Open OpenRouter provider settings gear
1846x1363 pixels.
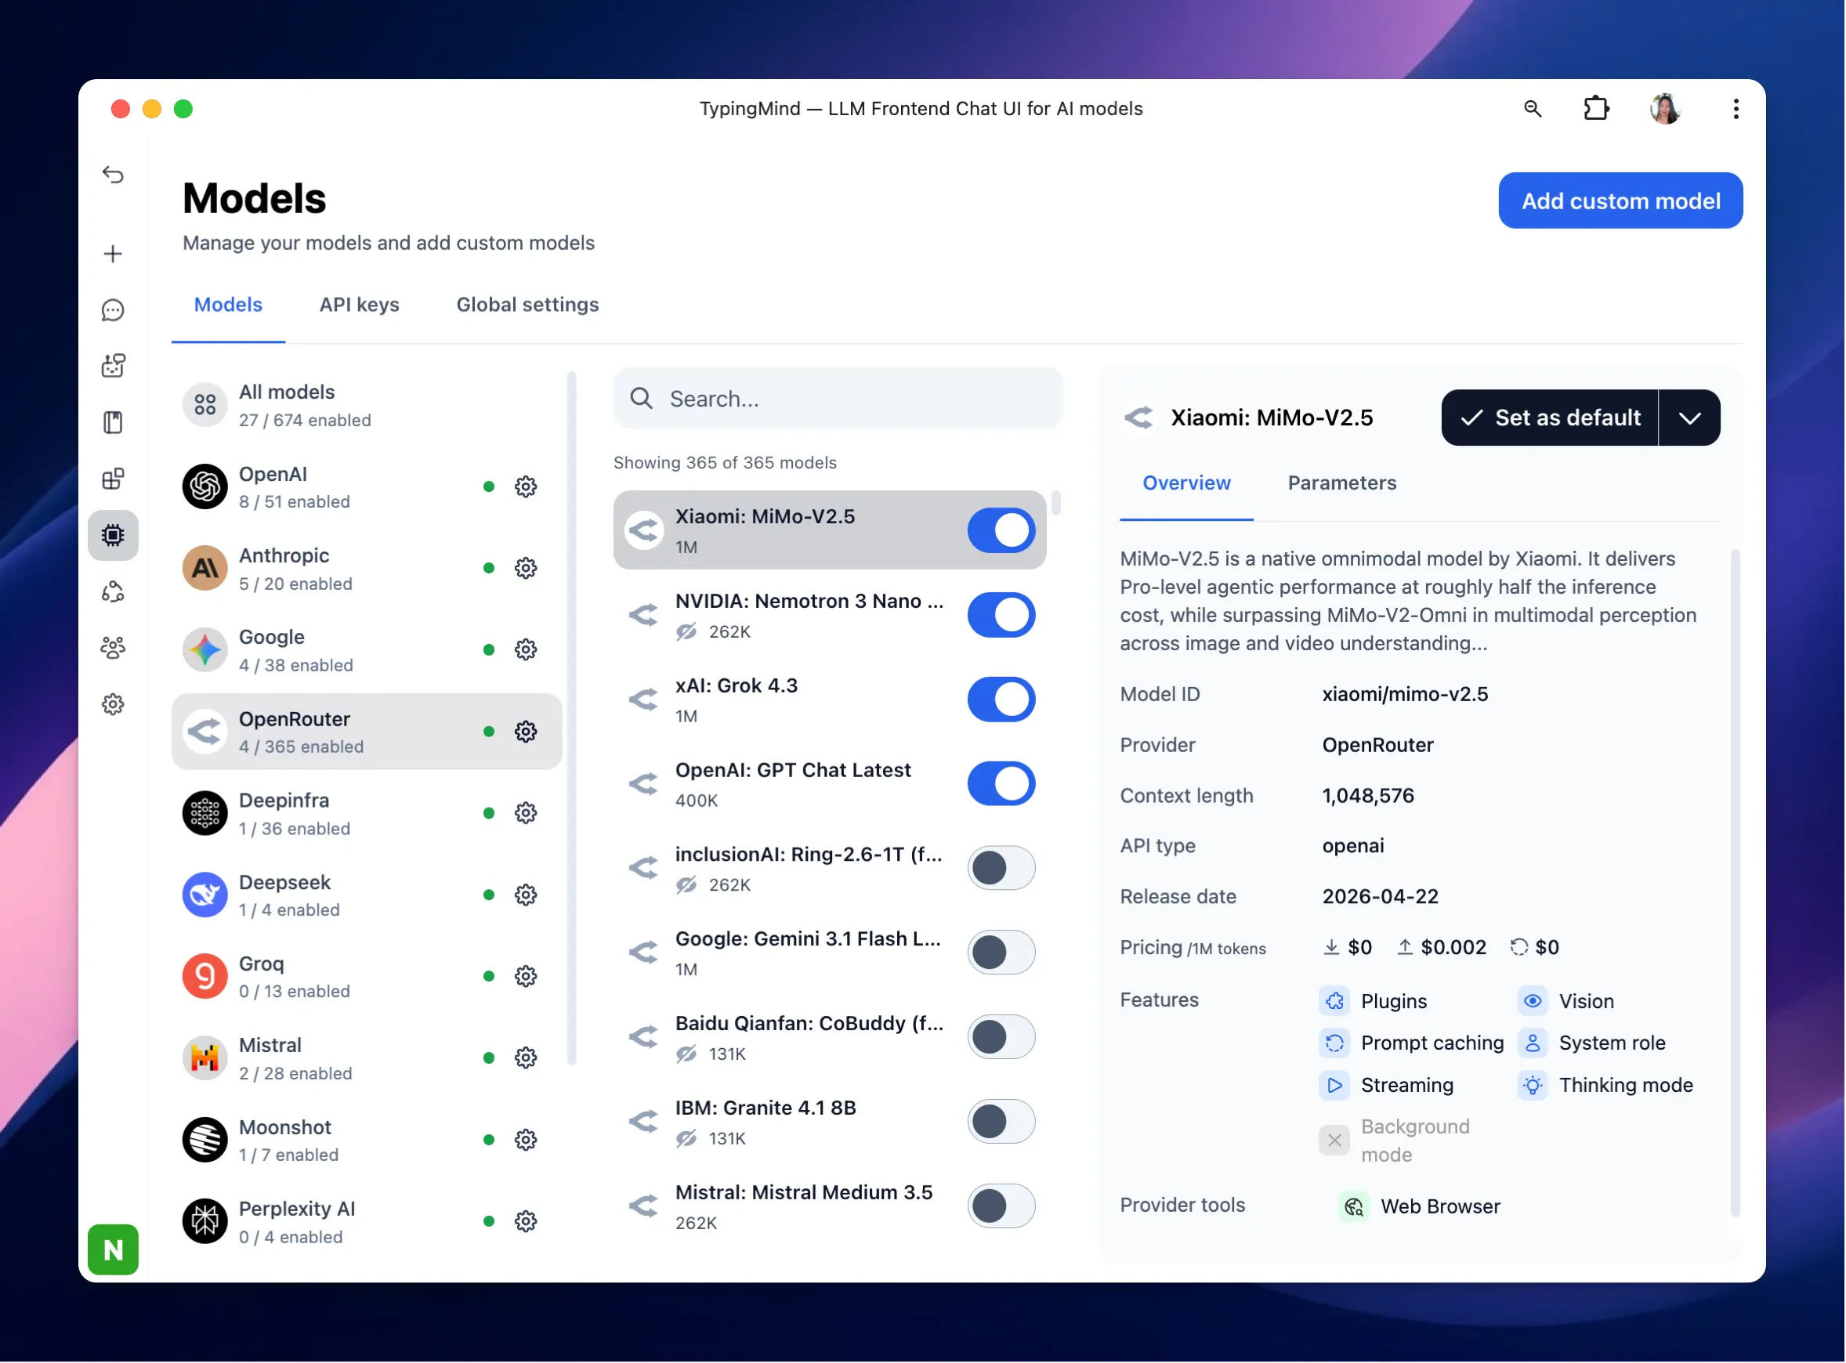[x=526, y=732]
